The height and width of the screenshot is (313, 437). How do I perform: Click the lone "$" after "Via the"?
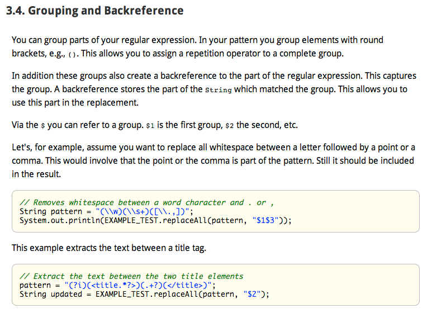click(x=43, y=126)
